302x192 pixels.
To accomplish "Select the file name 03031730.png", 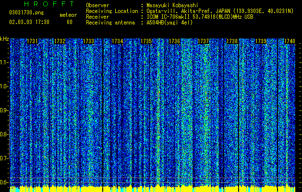I will (x=26, y=13).
